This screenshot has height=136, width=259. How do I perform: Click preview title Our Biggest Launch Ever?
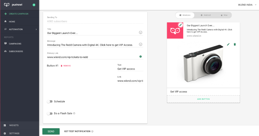click(200, 25)
